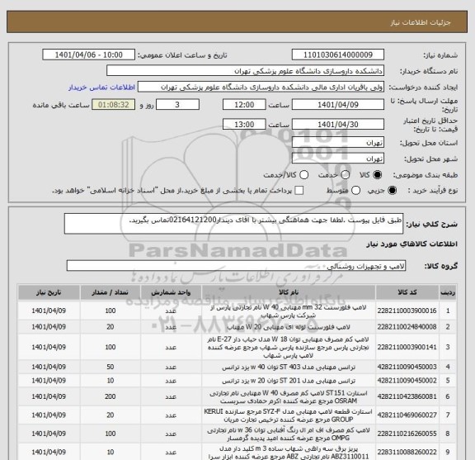Click the تاریخ نیاز column header
475x460 pixels.
(49, 292)
